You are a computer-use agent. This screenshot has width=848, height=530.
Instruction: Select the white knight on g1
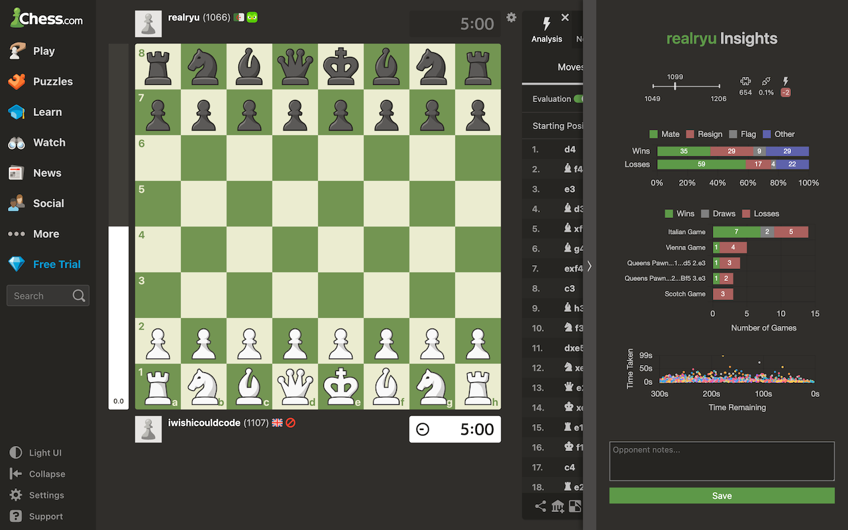[x=432, y=386]
